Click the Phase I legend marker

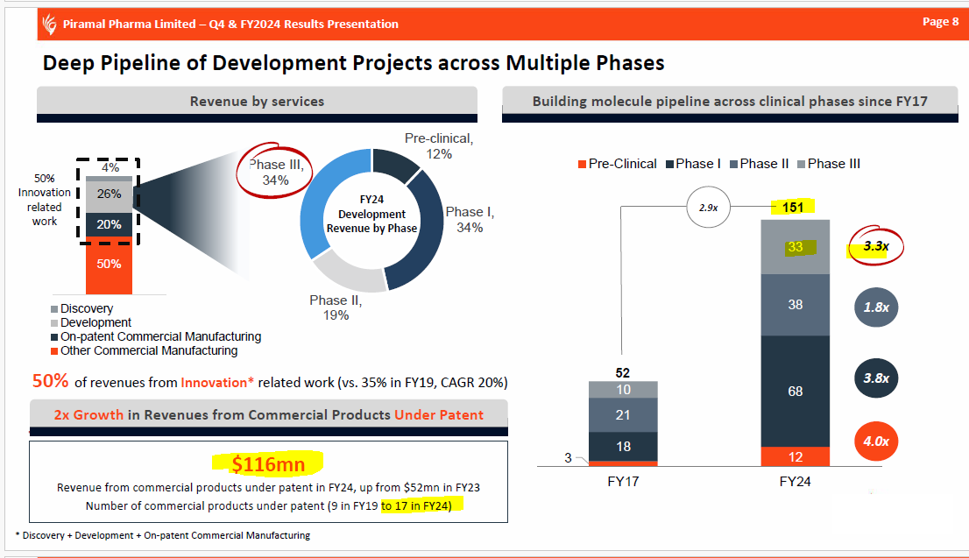669,164
